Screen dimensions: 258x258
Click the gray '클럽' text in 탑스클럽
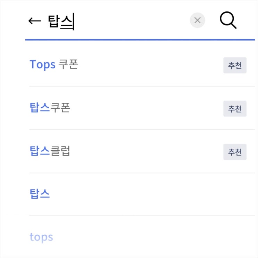[60, 151]
